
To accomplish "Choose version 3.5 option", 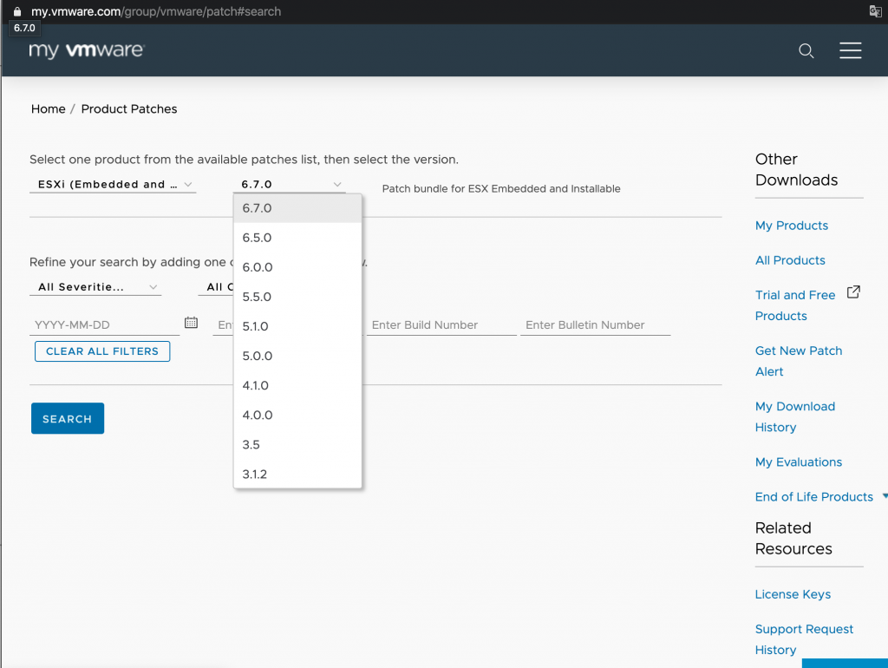I will tap(297, 444).
